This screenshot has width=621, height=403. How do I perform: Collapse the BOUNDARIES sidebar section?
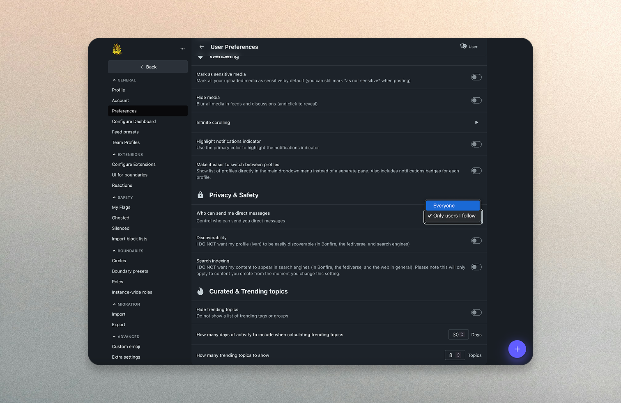pyautogui.click(x=114, y=251)
